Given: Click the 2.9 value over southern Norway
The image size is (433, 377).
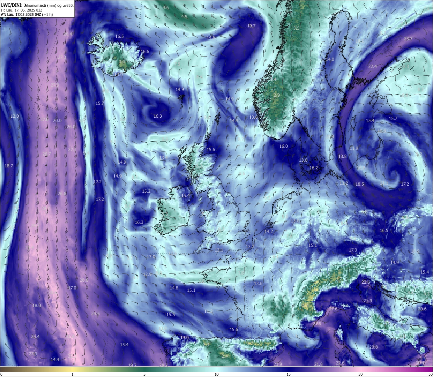Looking at the screenshot, I should [x=277, y=95].
